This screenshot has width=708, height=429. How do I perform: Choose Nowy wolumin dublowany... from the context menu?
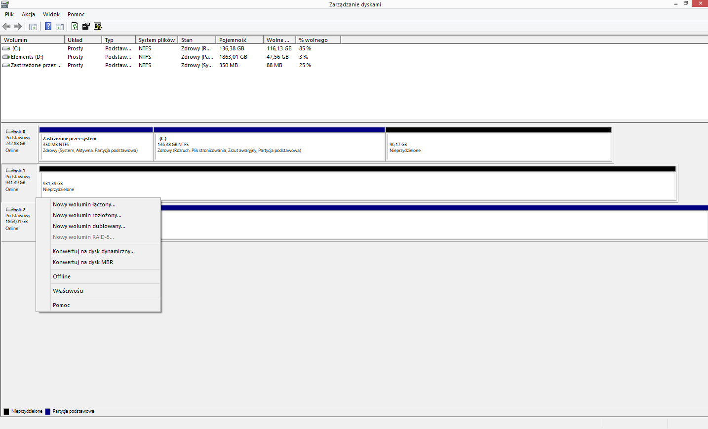(99, 226)
